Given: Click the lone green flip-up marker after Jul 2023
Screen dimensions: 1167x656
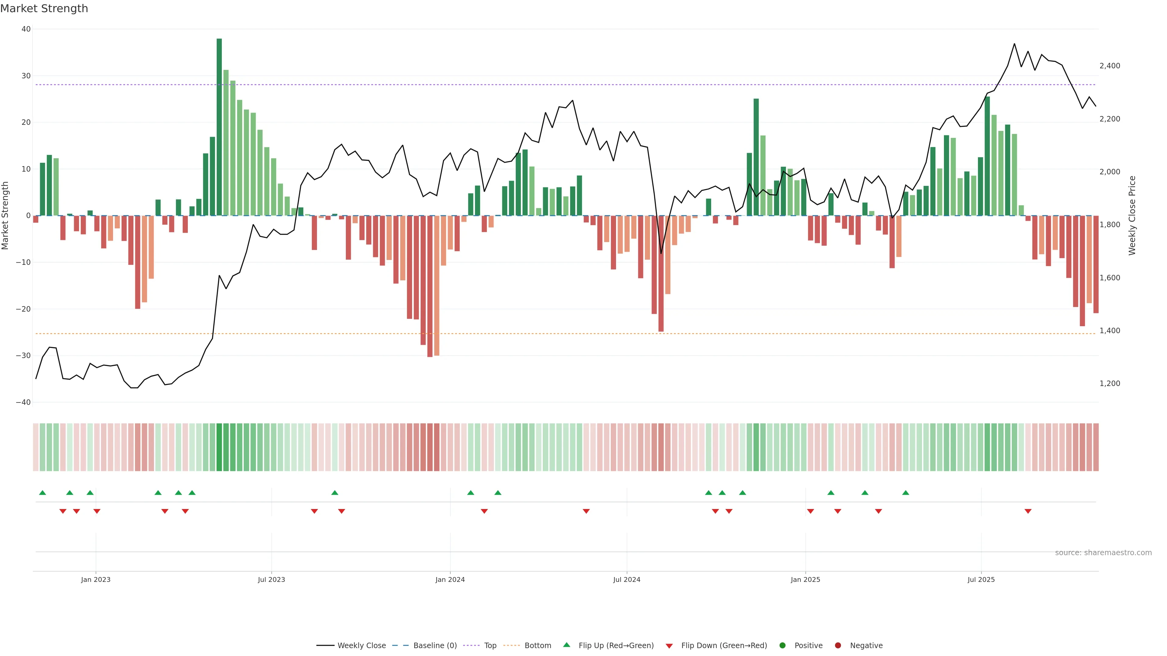Looking at the screenshot, I should point(335,493).
